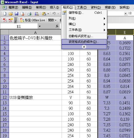This screenshot has width=134, height=138.
Task: Create a new blank workbook
Action: (5, 14)
